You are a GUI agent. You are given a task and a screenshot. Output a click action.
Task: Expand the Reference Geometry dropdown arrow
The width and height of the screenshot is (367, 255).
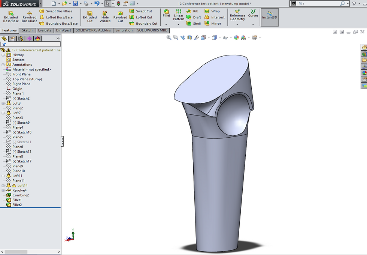[x=237, y=24]
